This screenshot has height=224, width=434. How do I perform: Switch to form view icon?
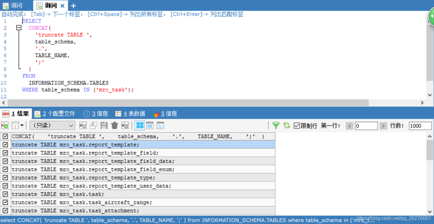pos(149,125)
